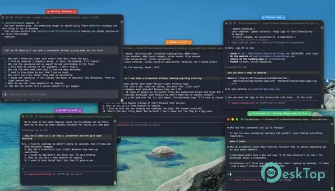Select the purple Stickl.ly stuff tag label
335x191 pixels.
68,111
